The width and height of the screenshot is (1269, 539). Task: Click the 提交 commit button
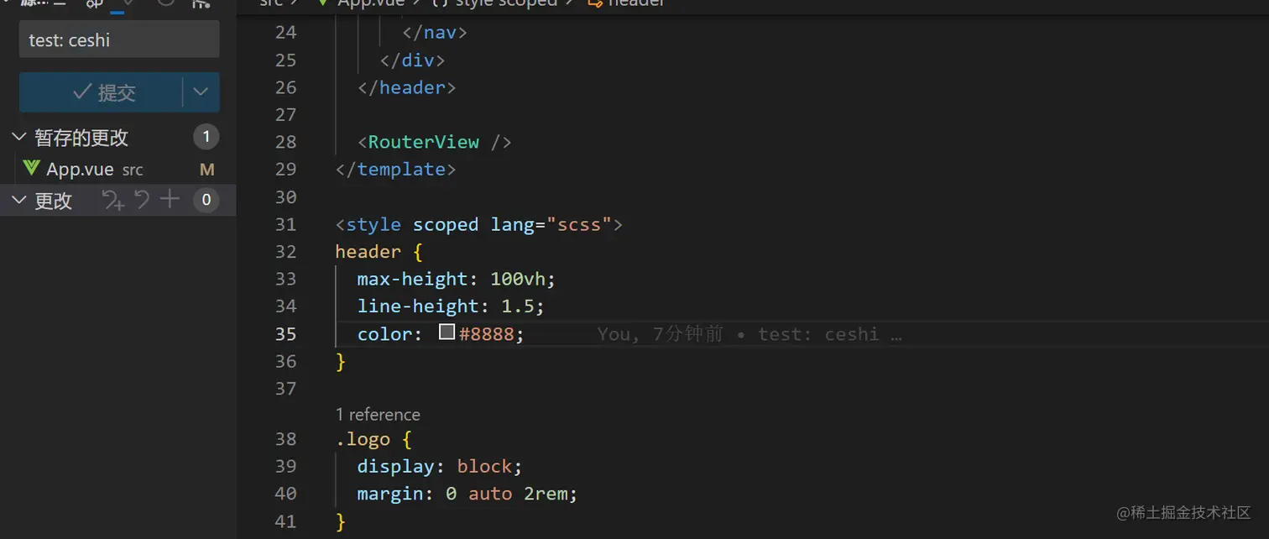(101, 92)
